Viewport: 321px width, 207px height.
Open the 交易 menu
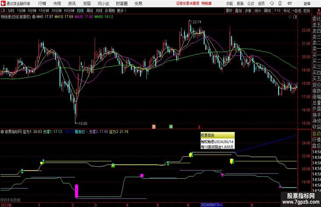coord(138,3)
